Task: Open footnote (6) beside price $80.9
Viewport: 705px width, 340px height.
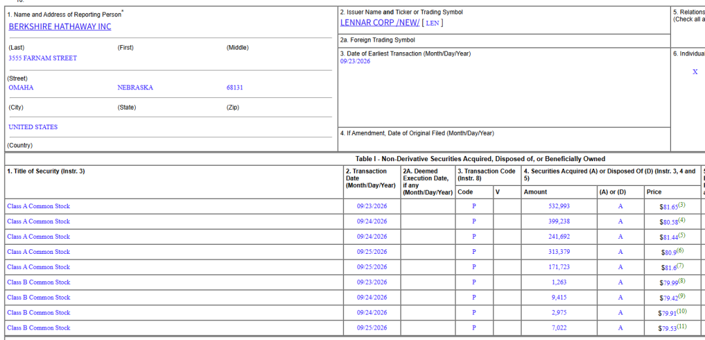Action: [x=680, y=251]
